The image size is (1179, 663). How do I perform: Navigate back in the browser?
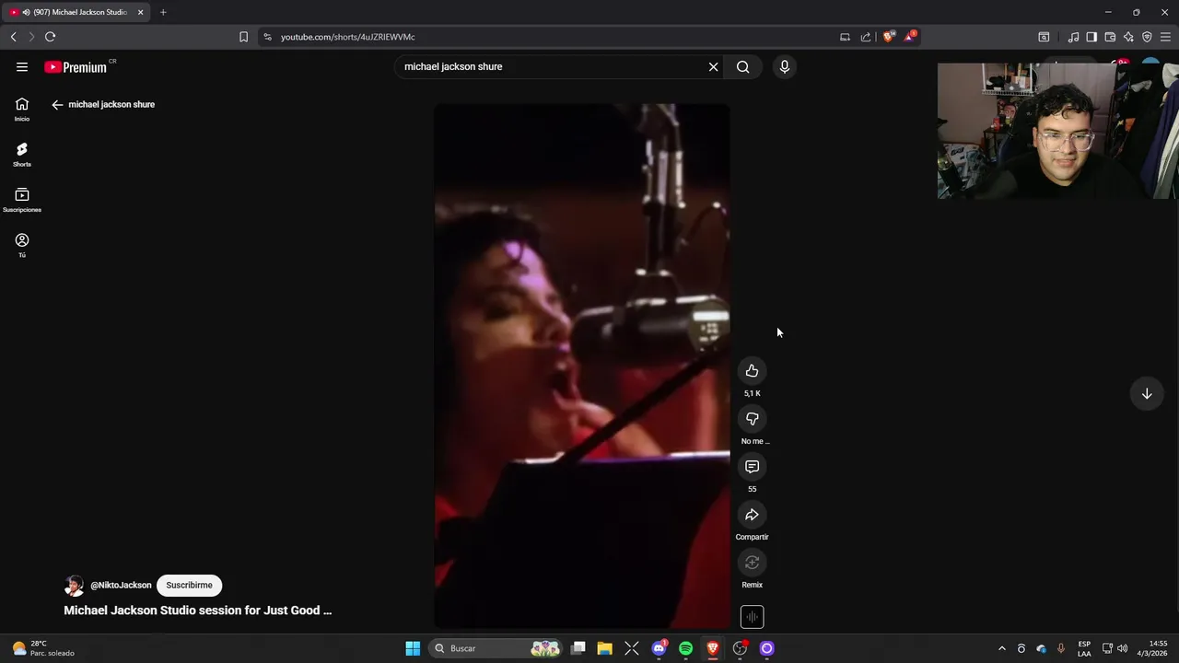[x=13, y=37]
